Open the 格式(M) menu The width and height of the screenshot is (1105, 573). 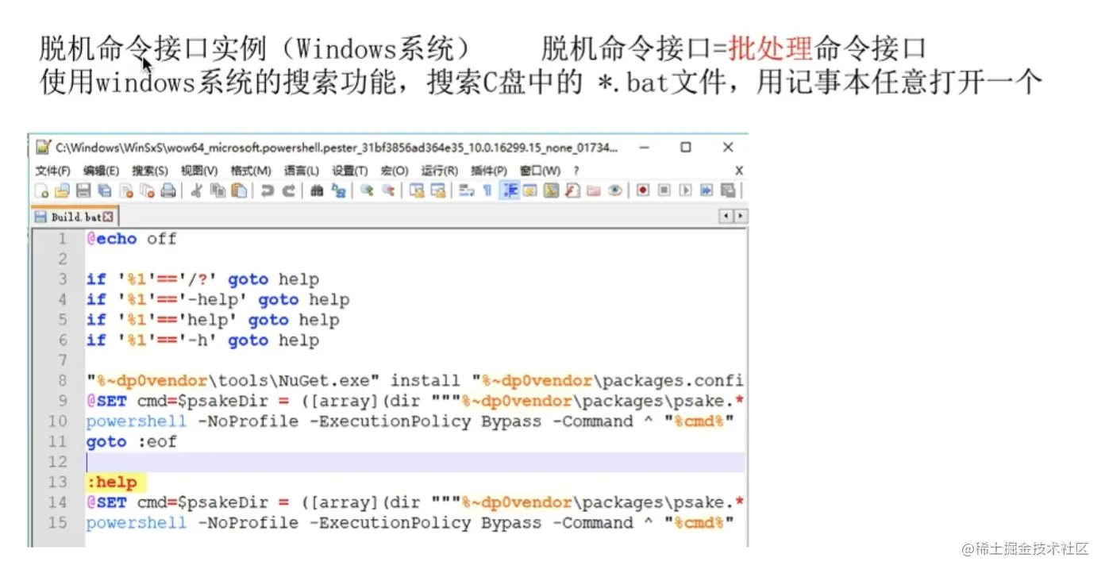[x=251, y=171]
